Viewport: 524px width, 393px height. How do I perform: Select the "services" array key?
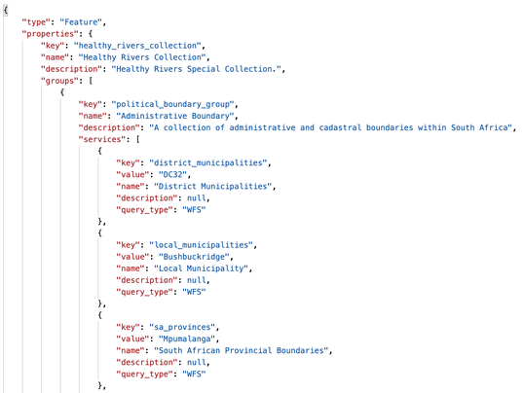[104, 139]
